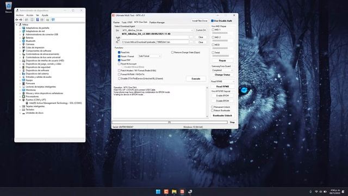Screen dimensions: 348x196
Task: Open the Archivo menu in Device Manager
Action: (x=20, y=15)
